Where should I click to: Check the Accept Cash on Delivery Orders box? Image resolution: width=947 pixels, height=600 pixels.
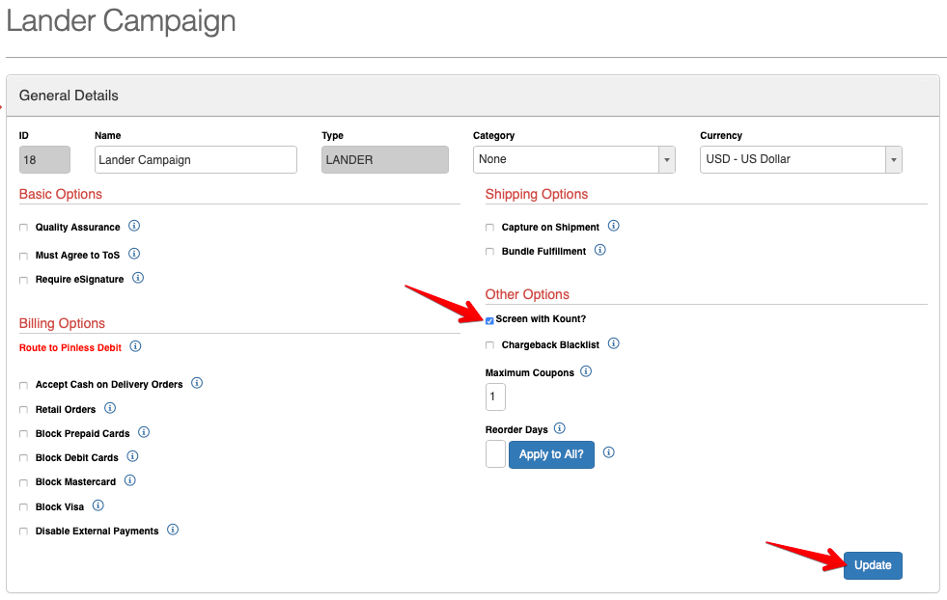click(x=24, y=385)
